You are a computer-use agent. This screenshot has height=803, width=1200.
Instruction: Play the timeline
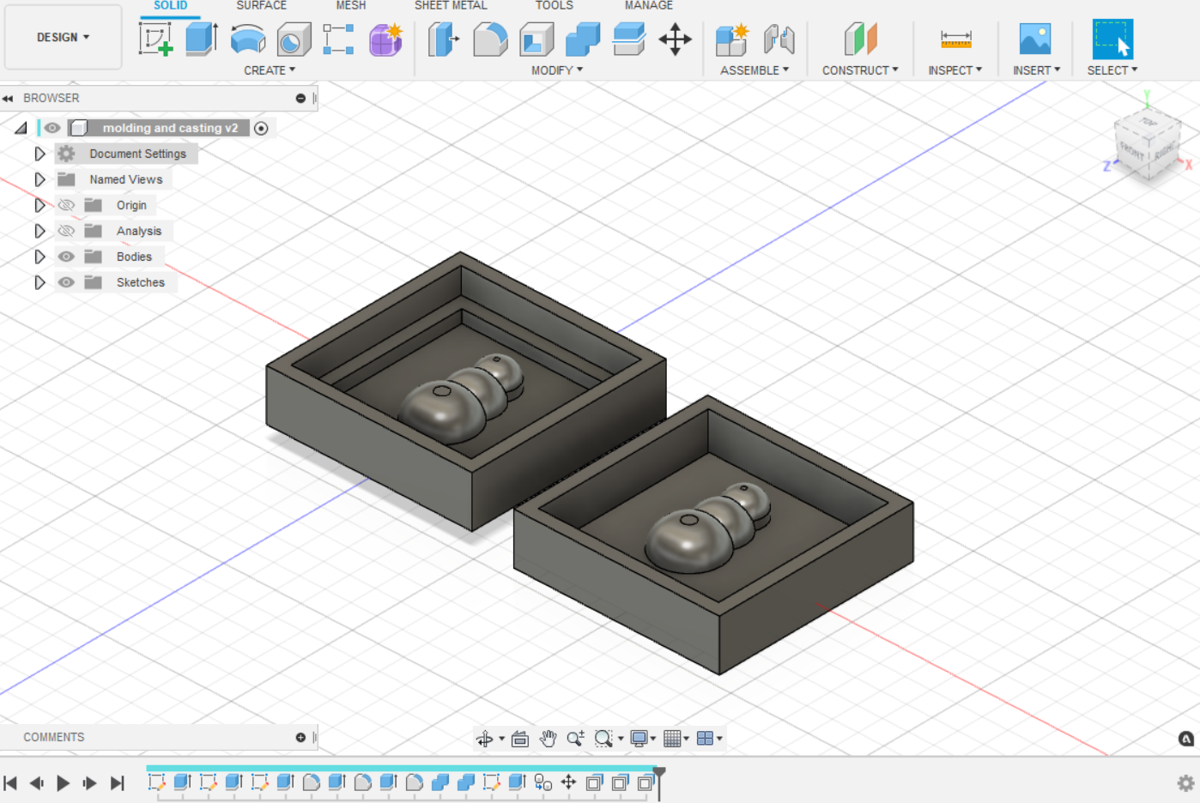(63, 783)
